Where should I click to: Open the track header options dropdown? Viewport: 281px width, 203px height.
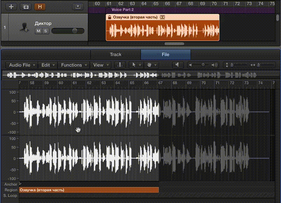coord(77,7)
